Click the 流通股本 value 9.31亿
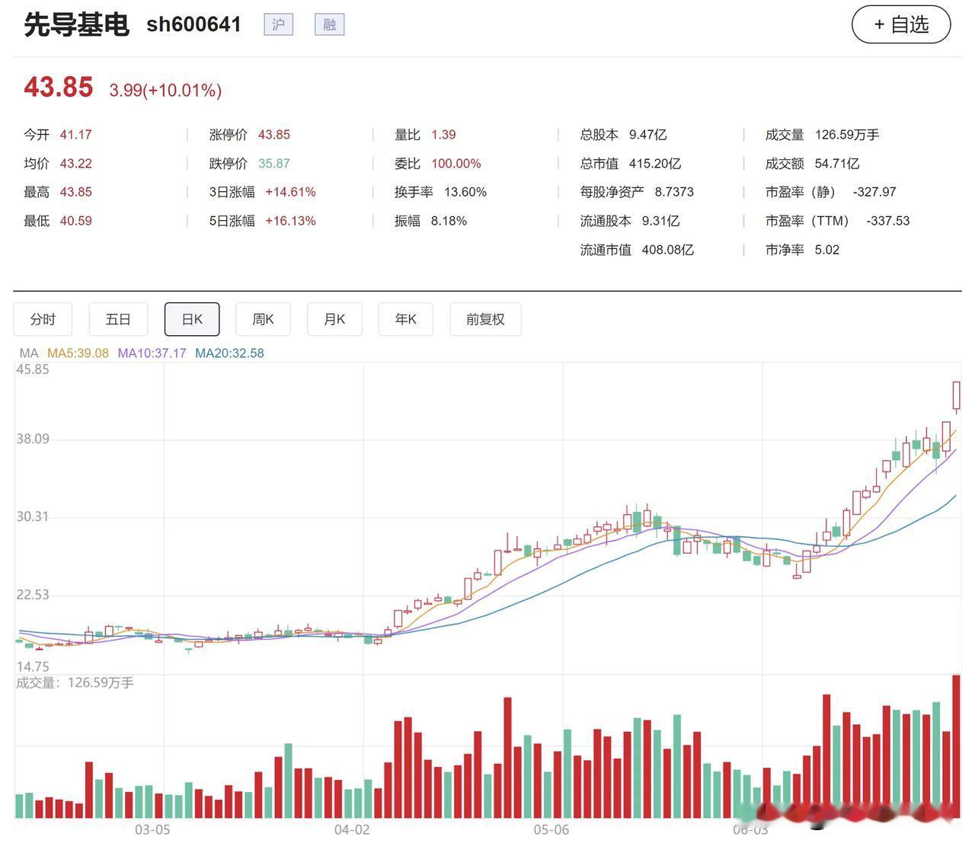This screenshot has width=975, height=850. [x=660, y=221]
